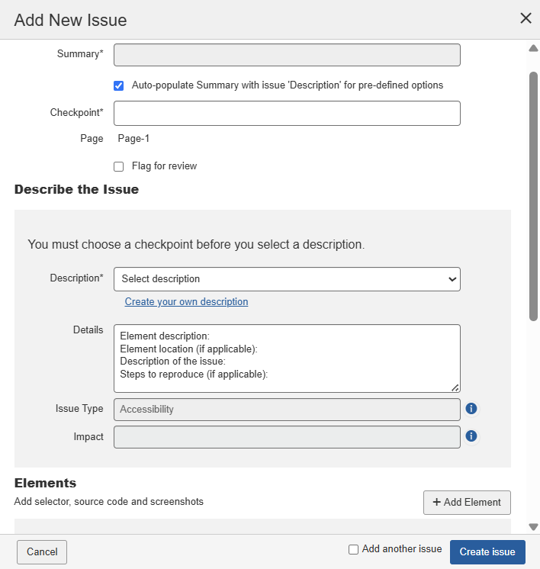Click the Impact info icon
Image resolution: width=540 pixels, height=569 pixels.
[471, 436]
